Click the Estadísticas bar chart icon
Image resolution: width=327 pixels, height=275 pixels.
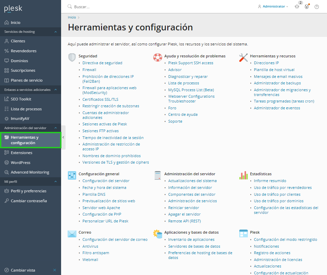point(243,175)
